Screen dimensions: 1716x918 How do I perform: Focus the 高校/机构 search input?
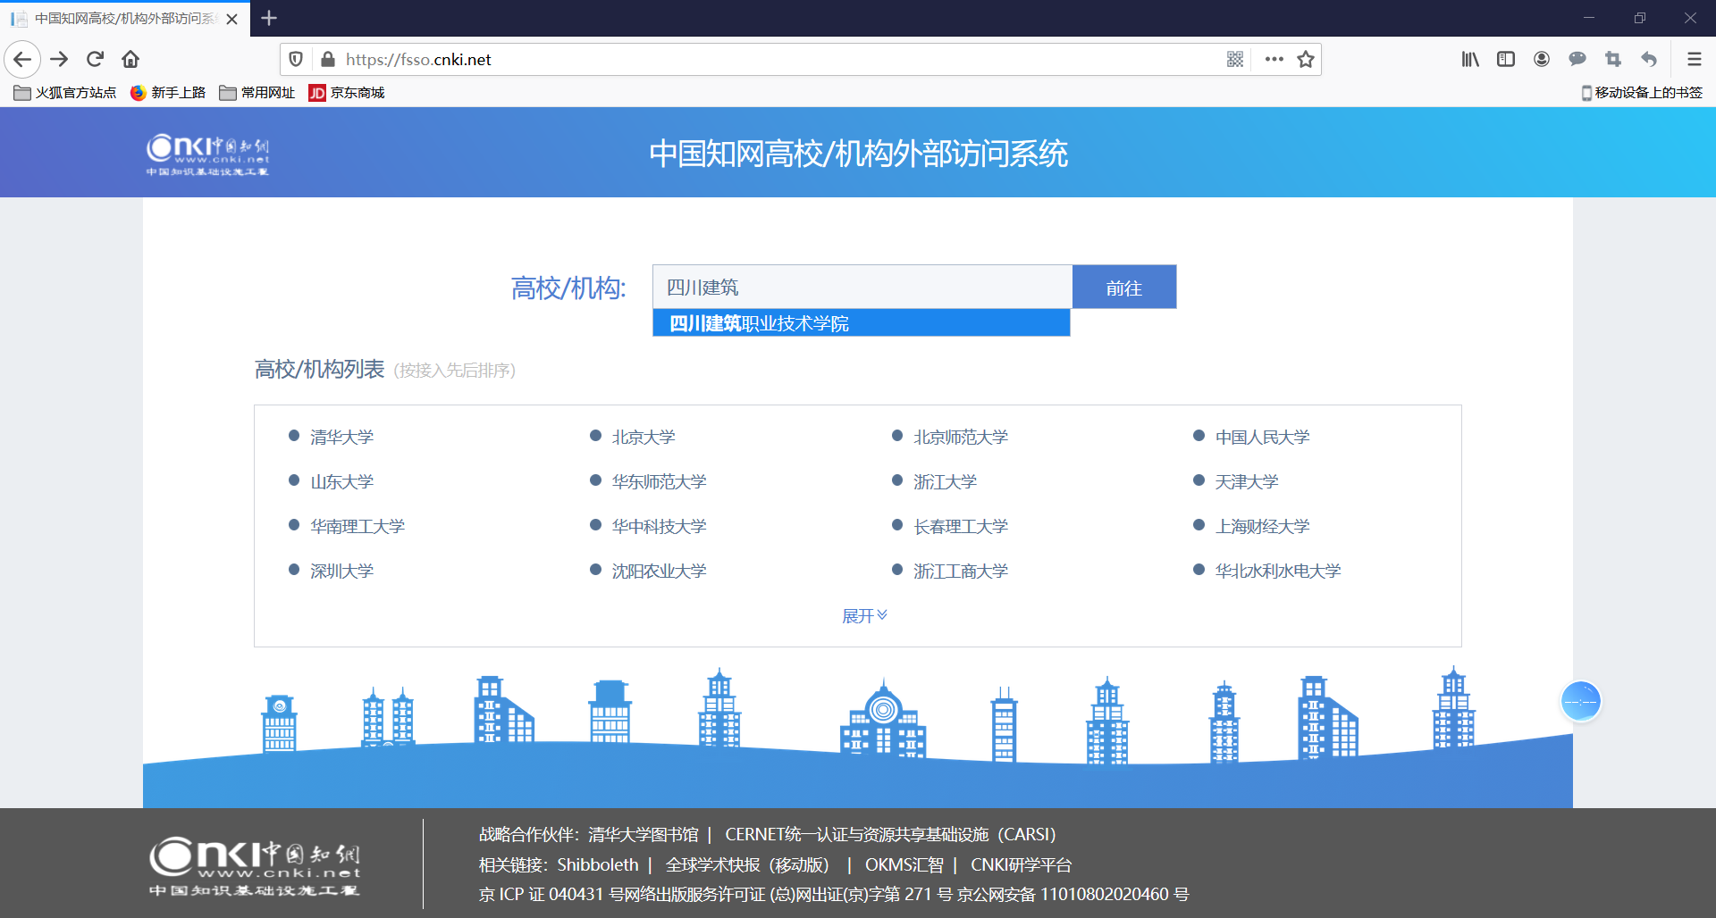click(862, 287)
